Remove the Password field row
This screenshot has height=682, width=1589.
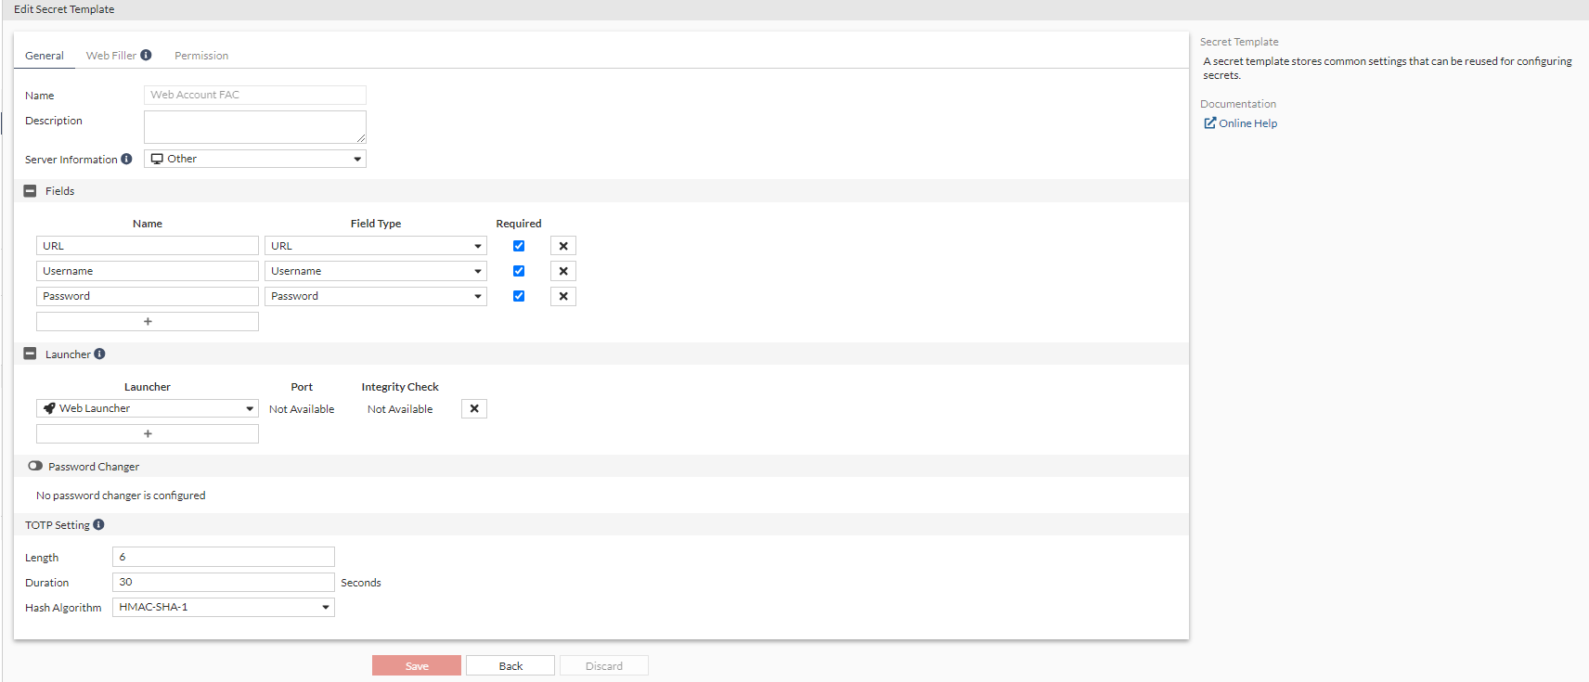(563, 296)
